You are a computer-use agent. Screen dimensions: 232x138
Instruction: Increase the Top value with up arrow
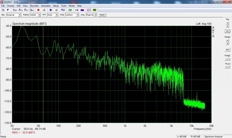click(x=227, y=23)
